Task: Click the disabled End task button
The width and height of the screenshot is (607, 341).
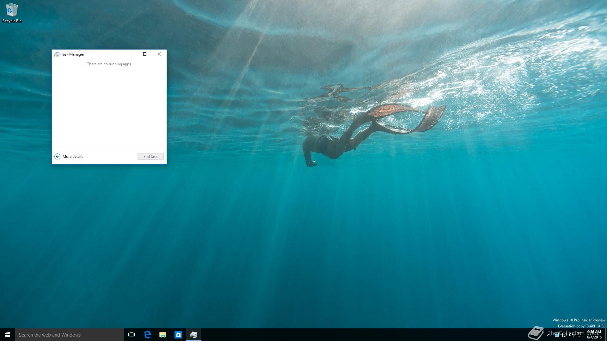Action: (150, 157)
